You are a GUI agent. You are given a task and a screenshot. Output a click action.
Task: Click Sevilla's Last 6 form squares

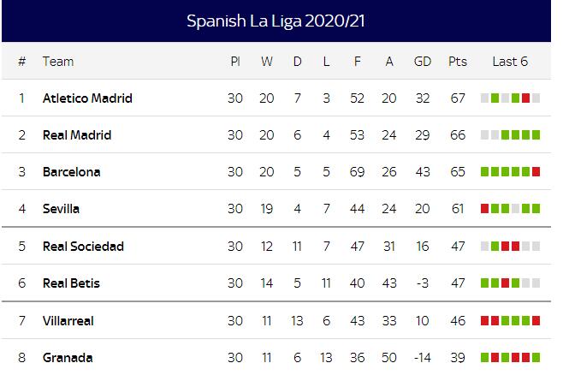coord(510,209)
